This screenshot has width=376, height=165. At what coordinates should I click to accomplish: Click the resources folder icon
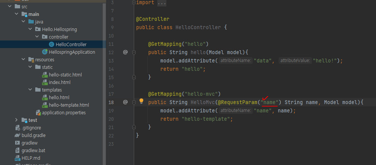tap(31, 59)
